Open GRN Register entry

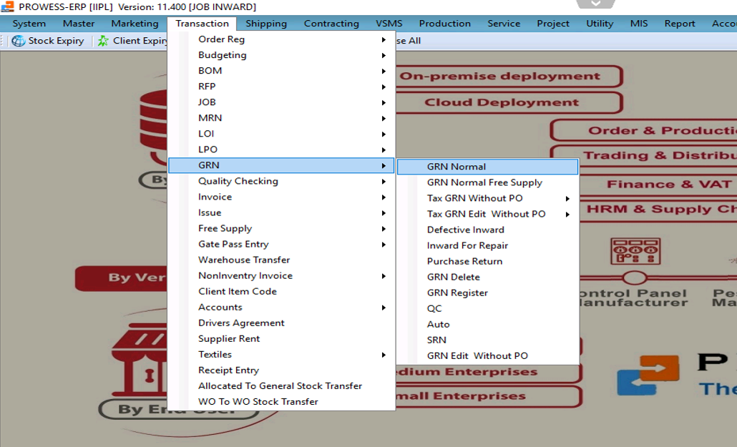click(x=457, y=293)
